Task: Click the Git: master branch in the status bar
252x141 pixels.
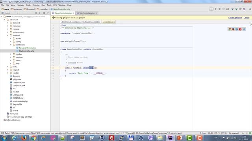Action: click(234, 133)
